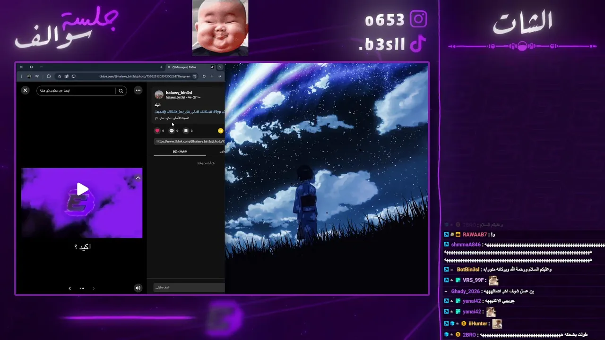Screen dimensions: 605x340
Task: Focus the add comment input field
Action: [189, 287]
